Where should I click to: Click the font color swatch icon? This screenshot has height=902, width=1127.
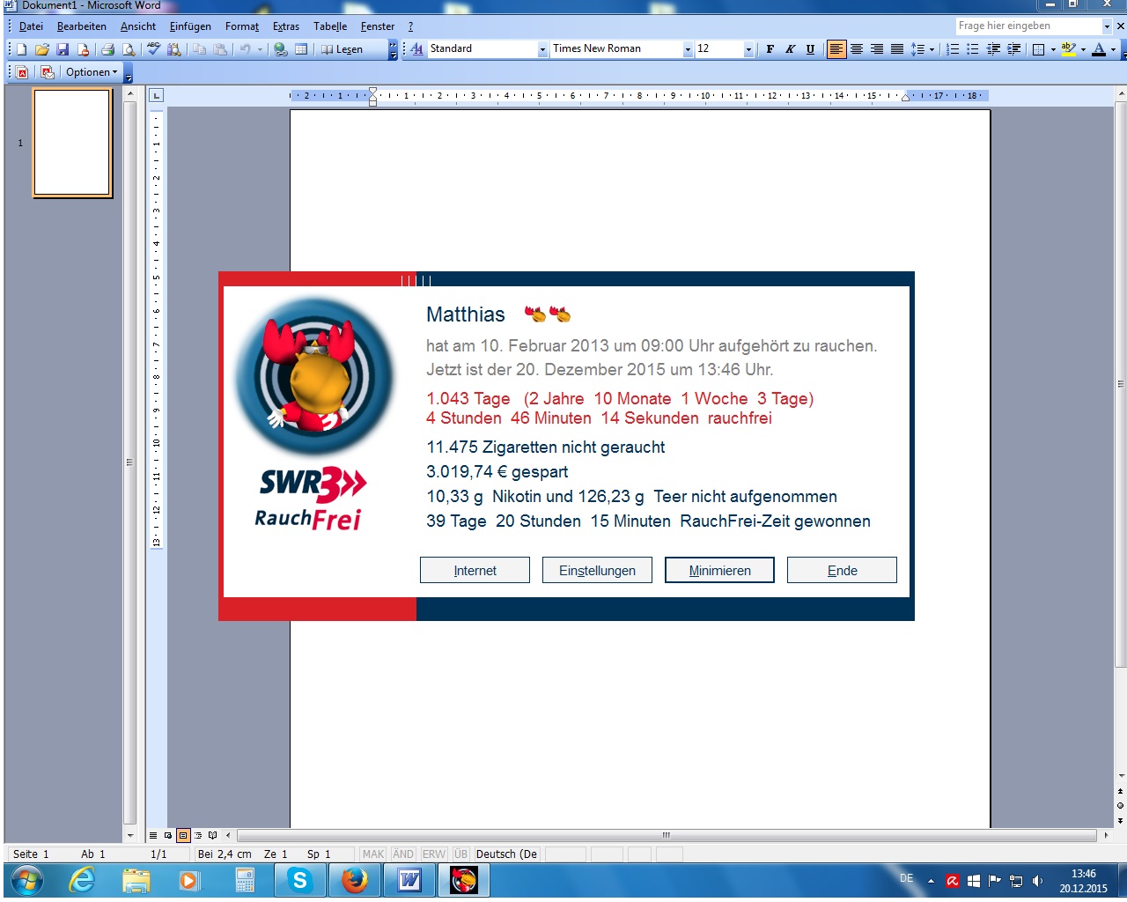tap(1098, 49)
